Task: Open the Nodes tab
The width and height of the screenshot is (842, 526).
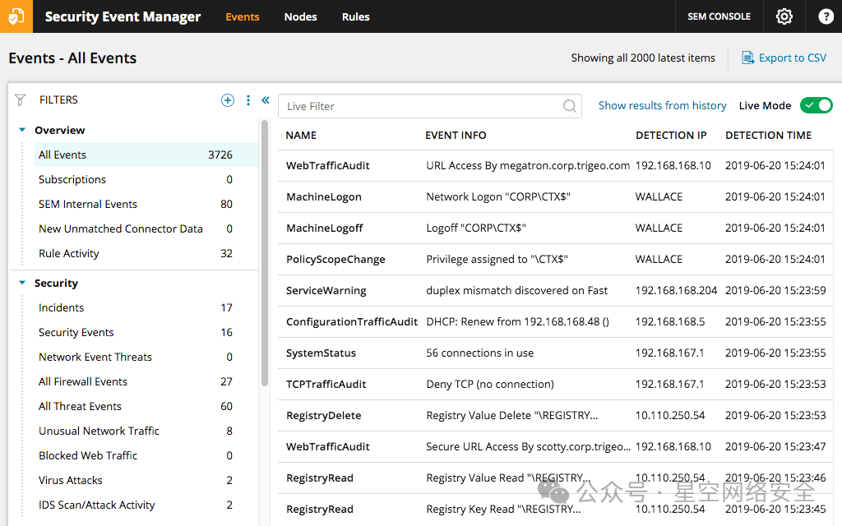Action: pyautogui.click(x=301, y=16)
